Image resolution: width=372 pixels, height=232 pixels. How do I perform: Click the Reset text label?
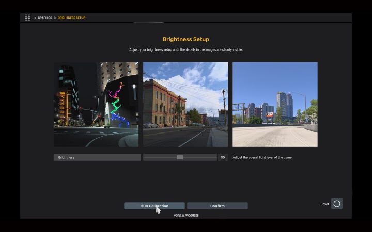click(x=324, y=204)
